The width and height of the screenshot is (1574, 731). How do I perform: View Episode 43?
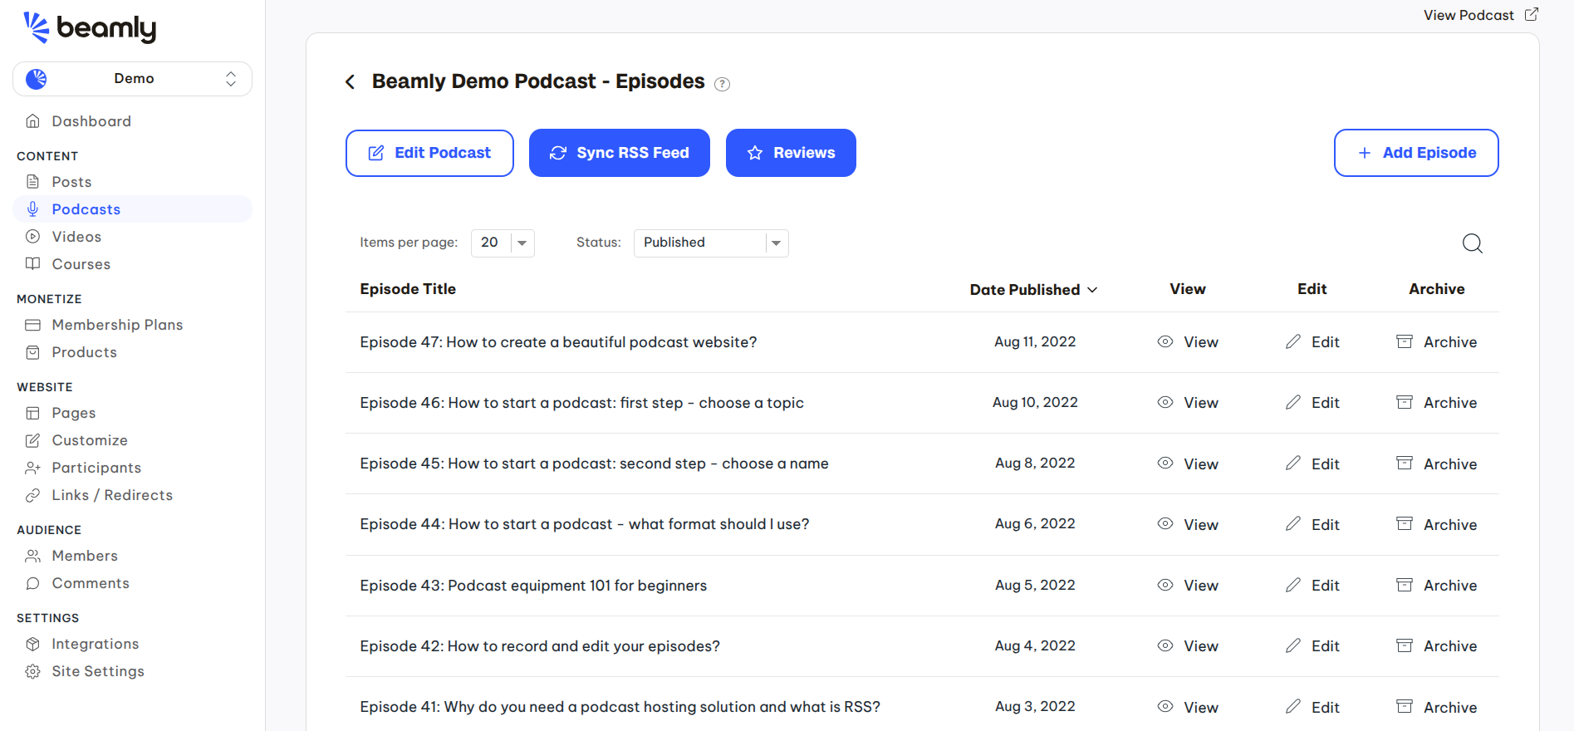point(1188,586)
